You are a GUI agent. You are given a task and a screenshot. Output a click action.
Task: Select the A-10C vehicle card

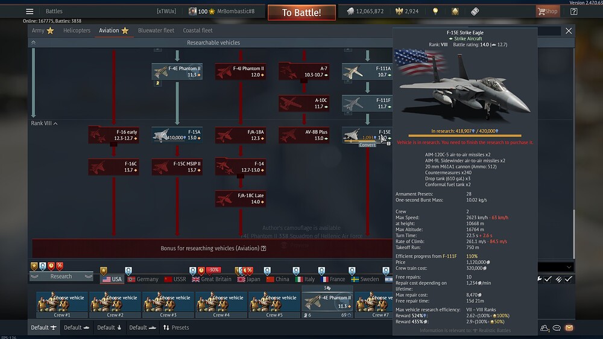(304, 103)
